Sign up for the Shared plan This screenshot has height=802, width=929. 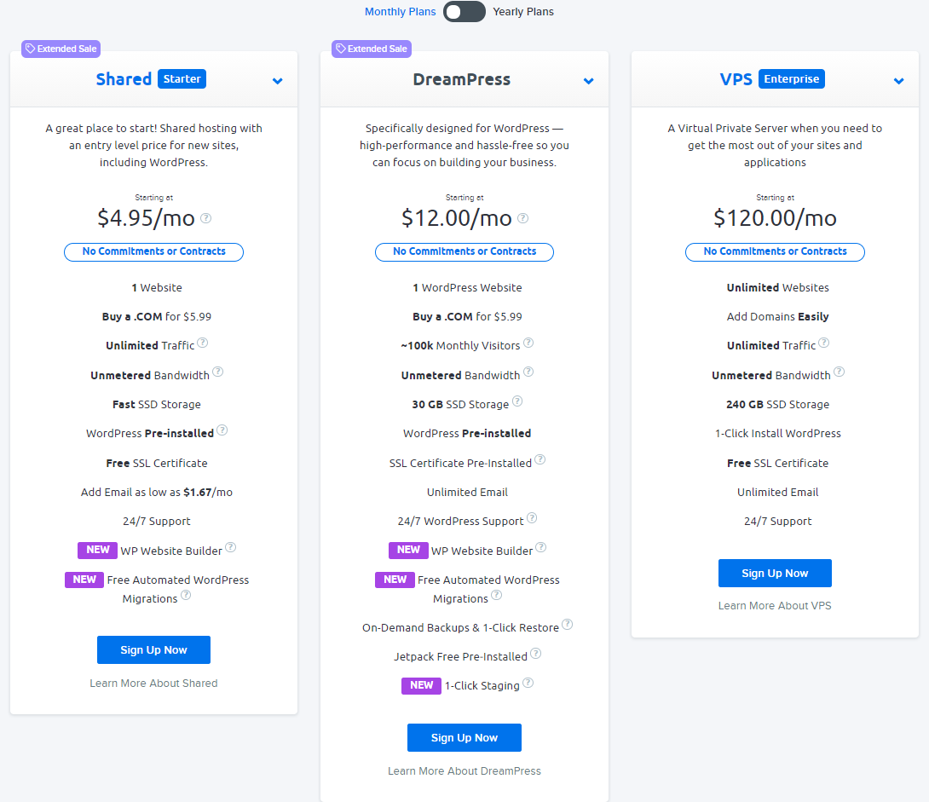(x=153, y=649)
